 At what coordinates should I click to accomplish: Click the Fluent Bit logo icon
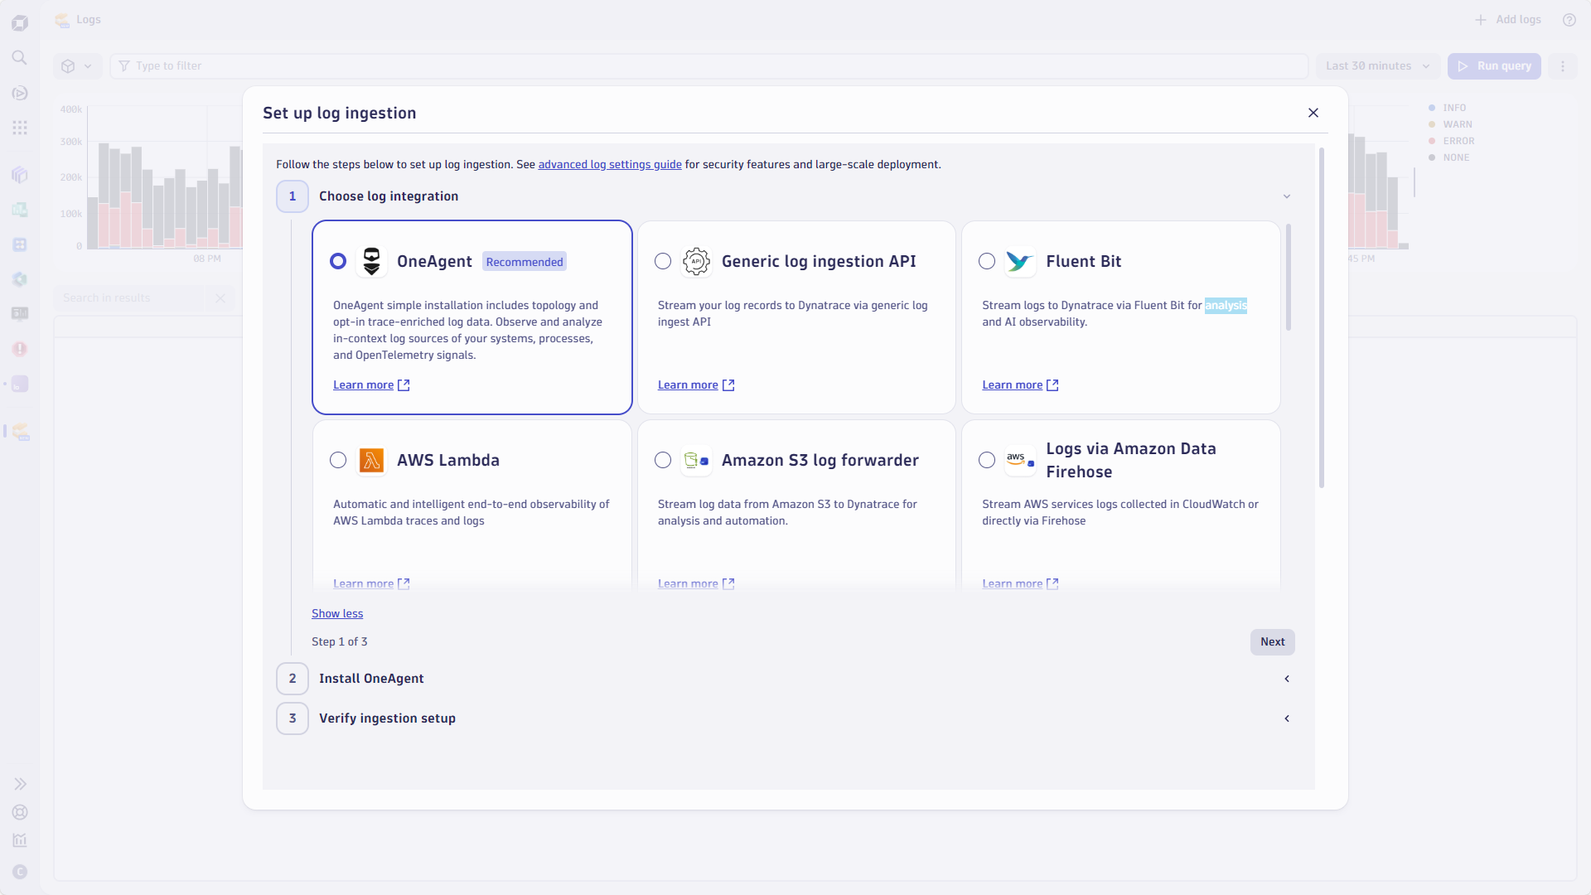coord(1020,261)
